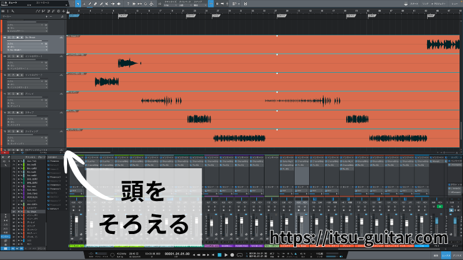
Task: Open the ブラウズ tab at bottom right
Action: click(457, 255)
